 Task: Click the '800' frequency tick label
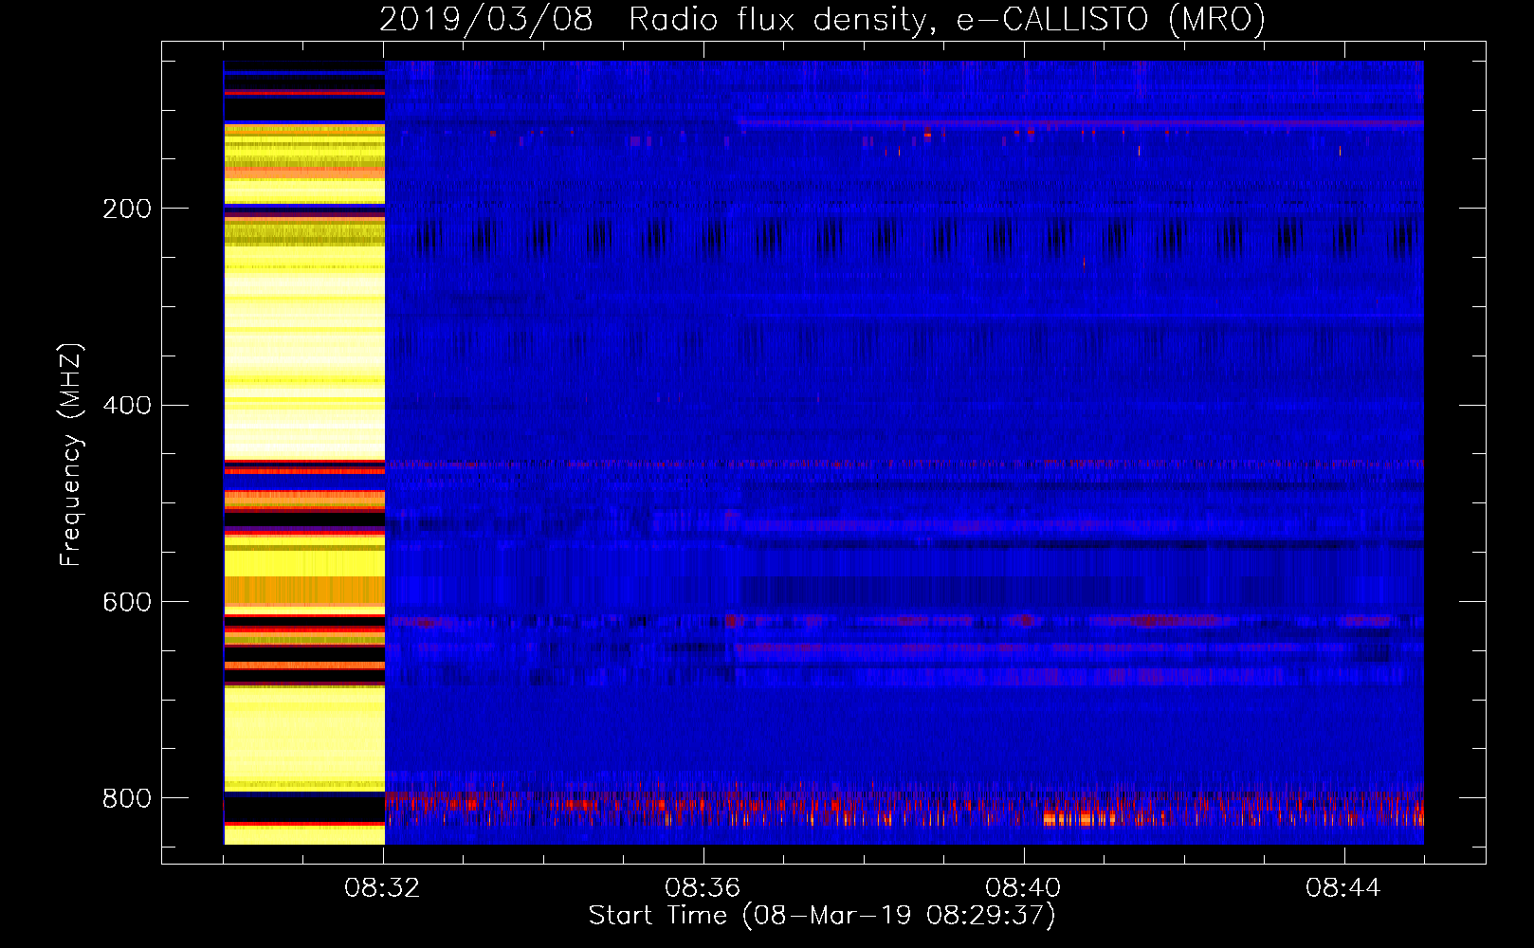tap(127, 799)
